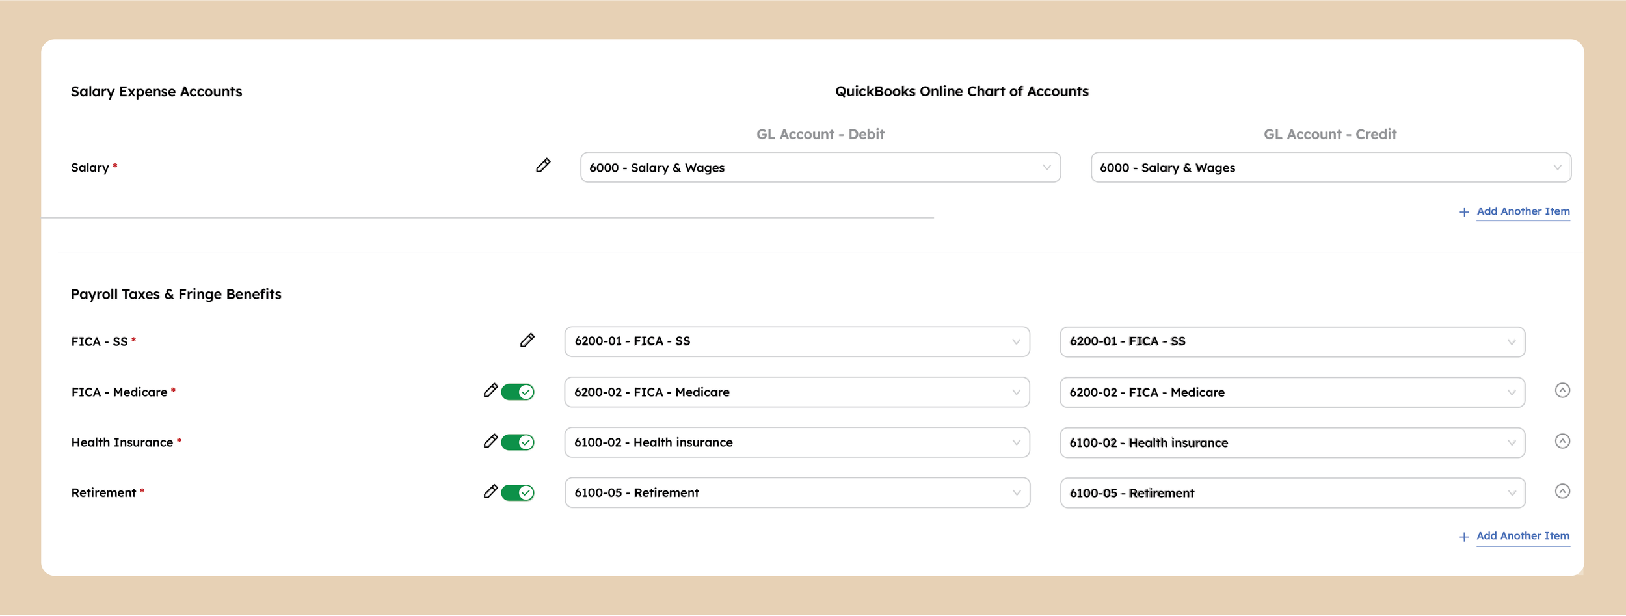Click the Retirement row label

(103, 492)
